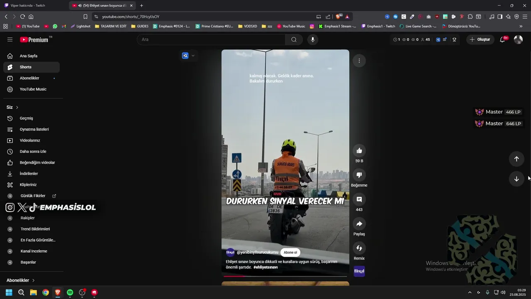Image resolution: width=531 pixels, height=299 pixels.
Task: Open Chrome from the taskbar
Action: click(46, 292)
